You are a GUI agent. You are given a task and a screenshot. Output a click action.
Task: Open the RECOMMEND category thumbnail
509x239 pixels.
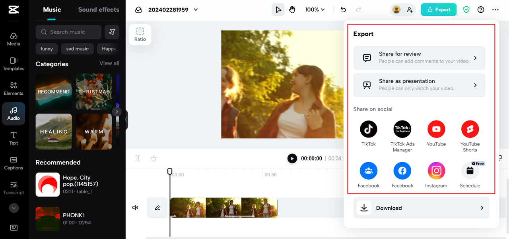pyautogui.click(x=54, y=92)
